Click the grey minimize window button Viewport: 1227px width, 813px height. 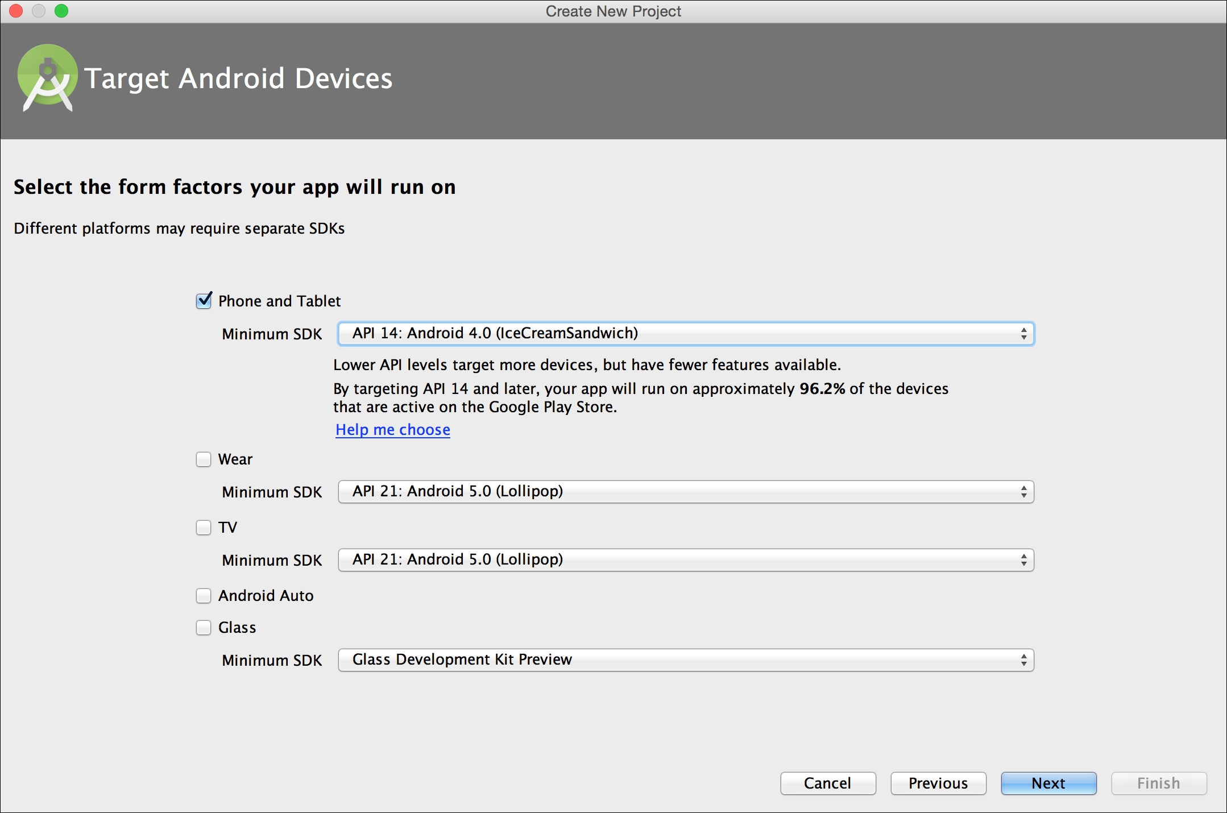pyautogui.click(x=39, y=11)
